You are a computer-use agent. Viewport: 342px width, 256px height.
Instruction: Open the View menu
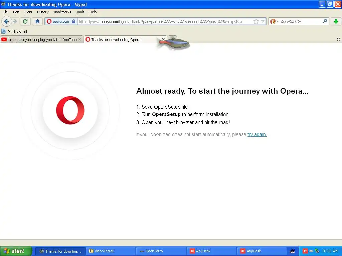28,12
